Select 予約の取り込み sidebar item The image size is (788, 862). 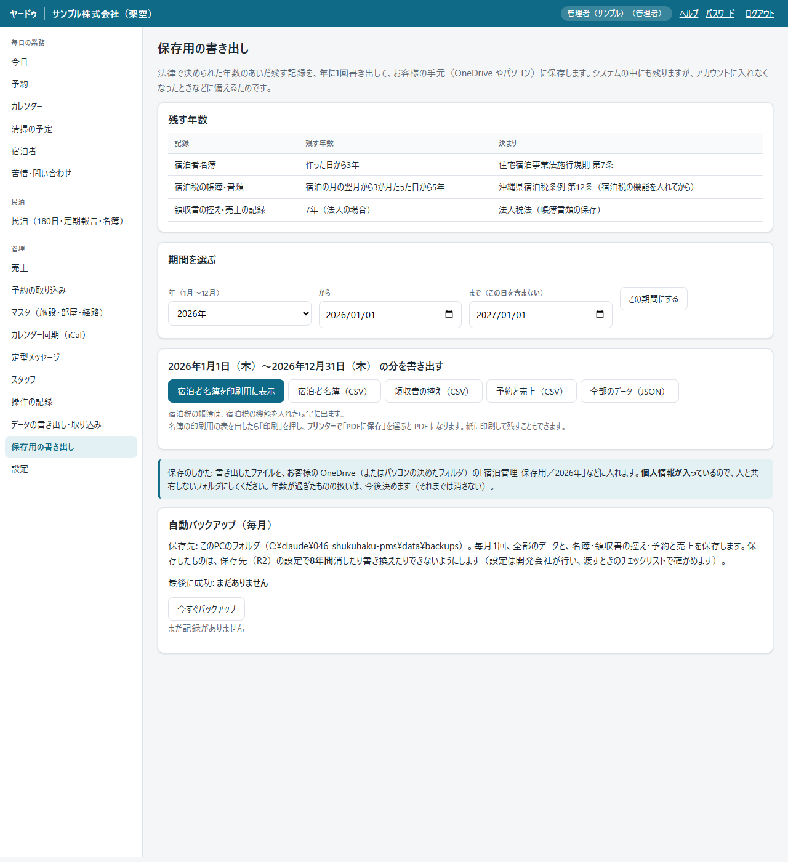71,291
